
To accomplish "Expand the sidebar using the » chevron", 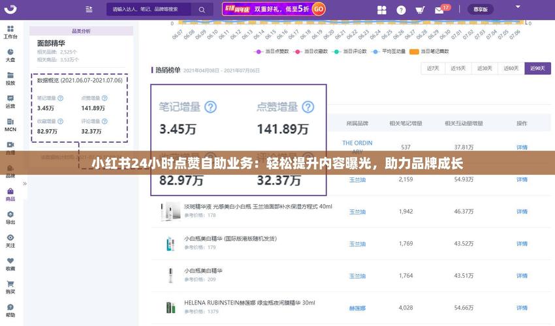I will 25,183.
